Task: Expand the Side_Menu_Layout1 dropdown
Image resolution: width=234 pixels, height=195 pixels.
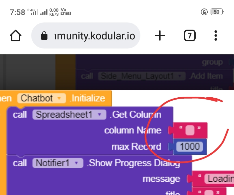Action: coord(142,76)
